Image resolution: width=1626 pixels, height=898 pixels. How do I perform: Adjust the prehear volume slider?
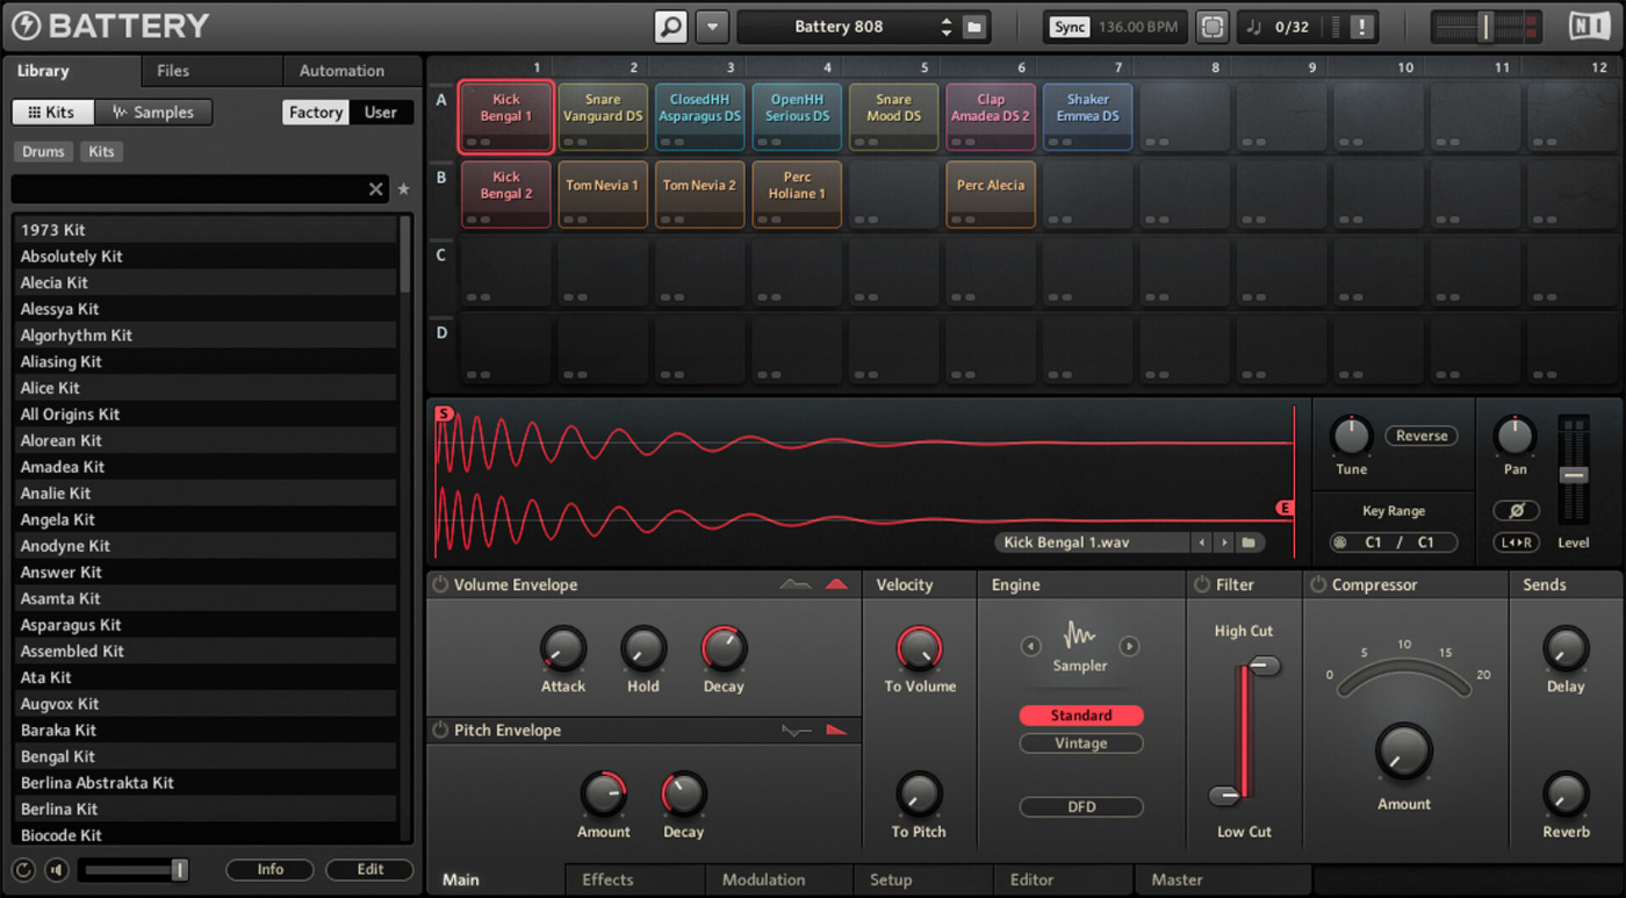click(134, 869)
